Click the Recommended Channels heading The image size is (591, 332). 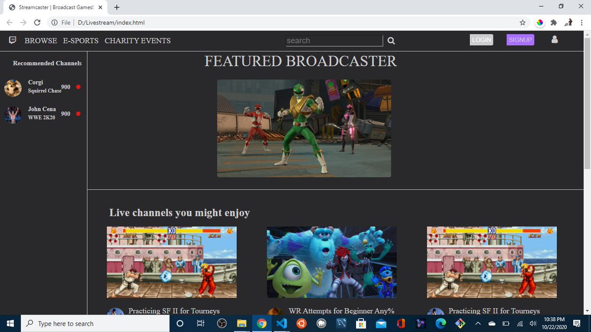point(47,63)
